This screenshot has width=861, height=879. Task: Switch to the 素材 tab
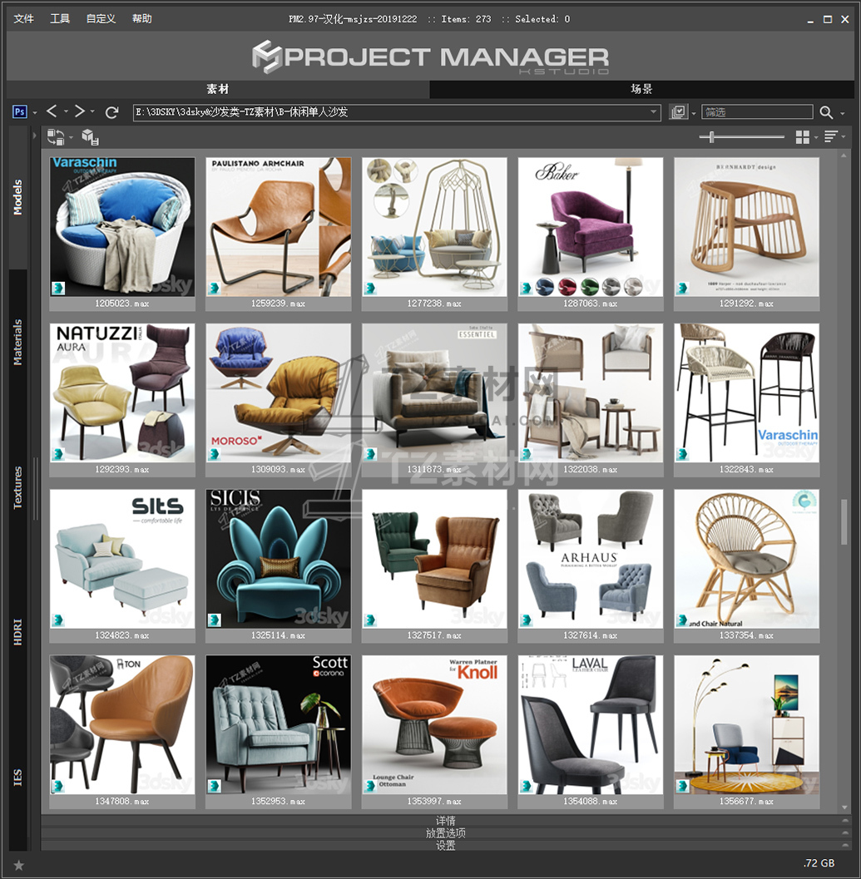click(218, 89)
